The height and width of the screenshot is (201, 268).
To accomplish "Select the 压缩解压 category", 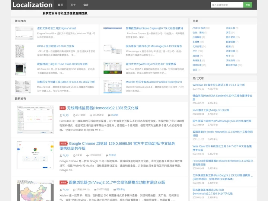I will tap(197, 37).
